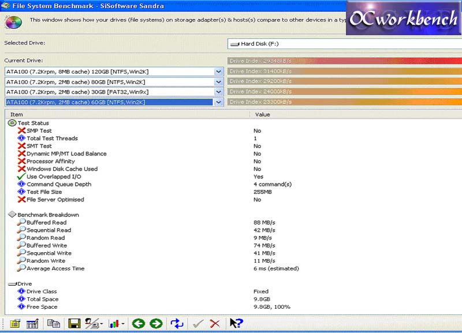Click the table edit toolbar icon
This screenshot has height=333, width=462.
(32, 324)
